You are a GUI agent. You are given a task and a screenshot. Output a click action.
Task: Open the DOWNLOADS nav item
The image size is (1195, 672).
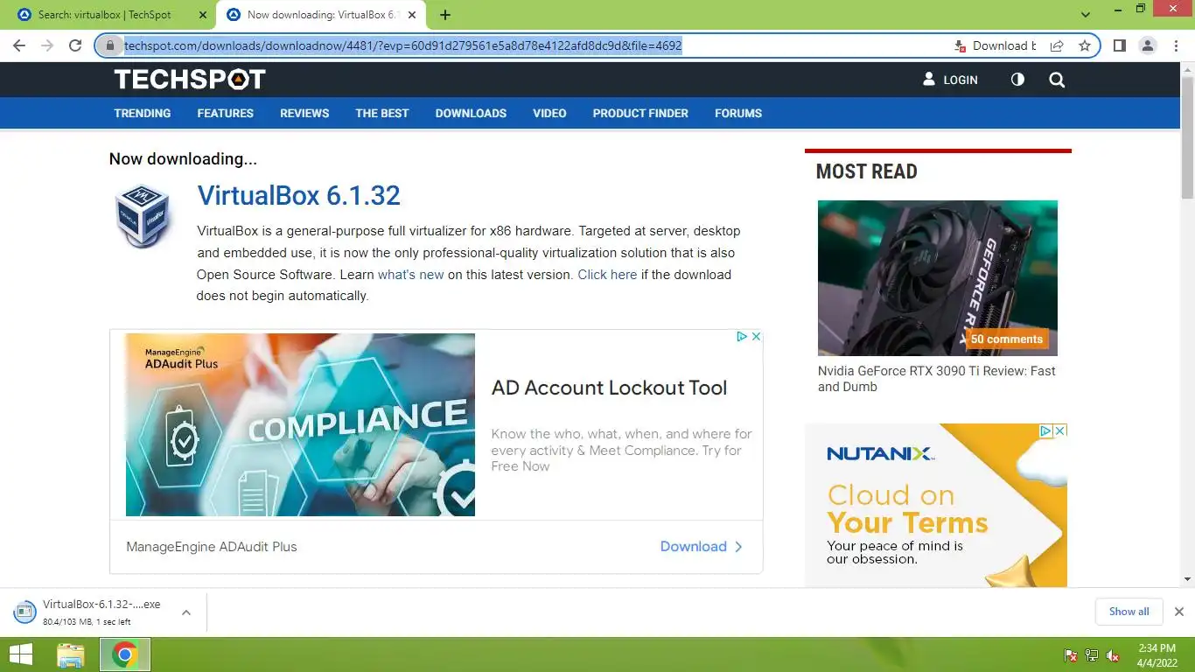[471, 113]
